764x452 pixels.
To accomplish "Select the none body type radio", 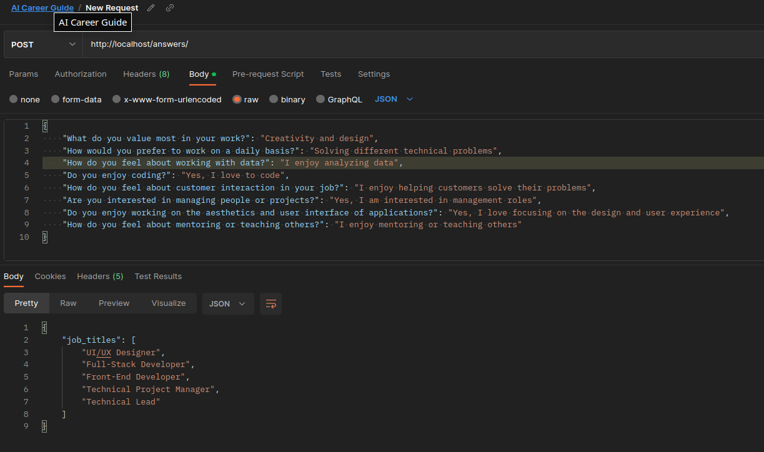I will (14, 99).
